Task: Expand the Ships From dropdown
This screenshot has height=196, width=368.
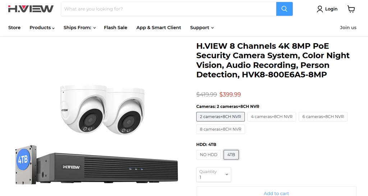Action: tap(79, 28)
